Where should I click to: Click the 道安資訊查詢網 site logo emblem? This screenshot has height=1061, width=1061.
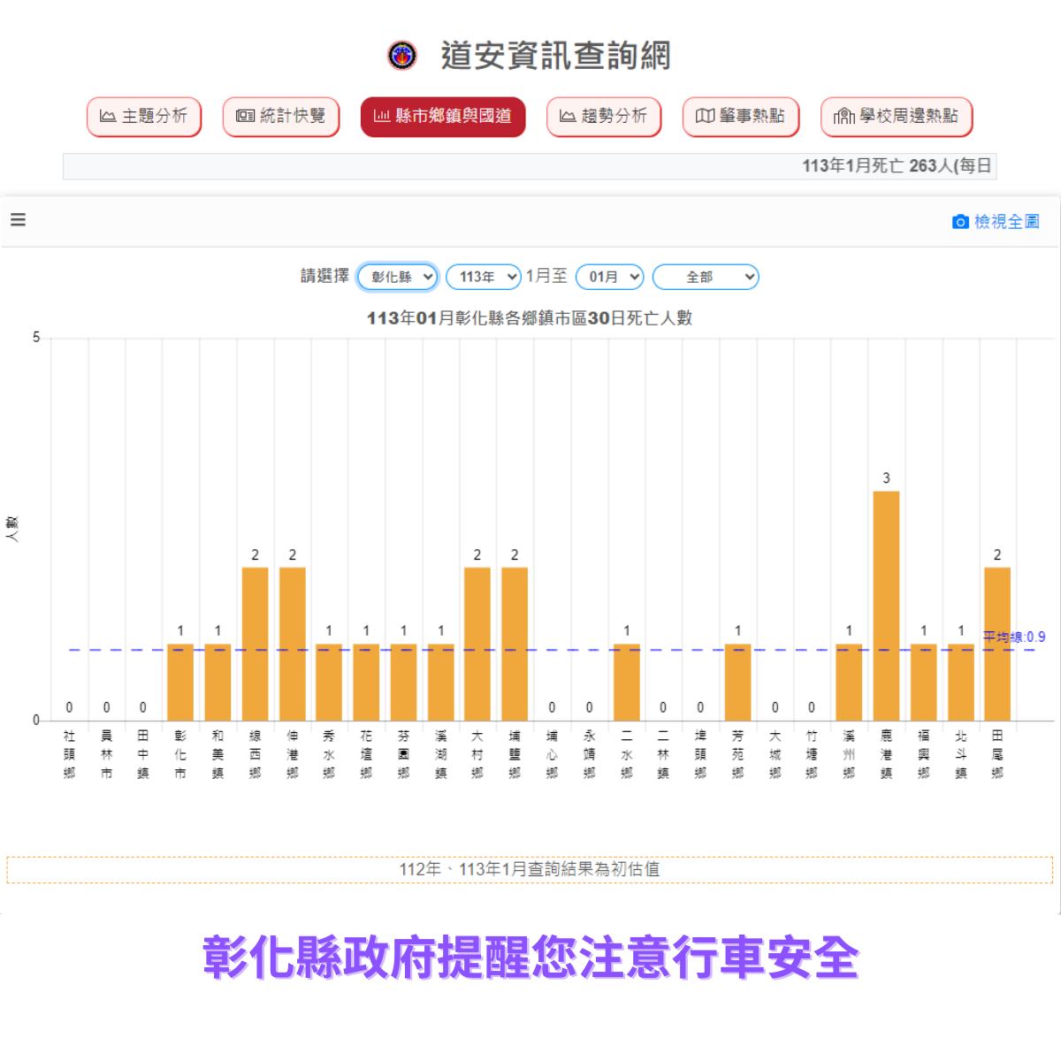(x=402, y=55)
